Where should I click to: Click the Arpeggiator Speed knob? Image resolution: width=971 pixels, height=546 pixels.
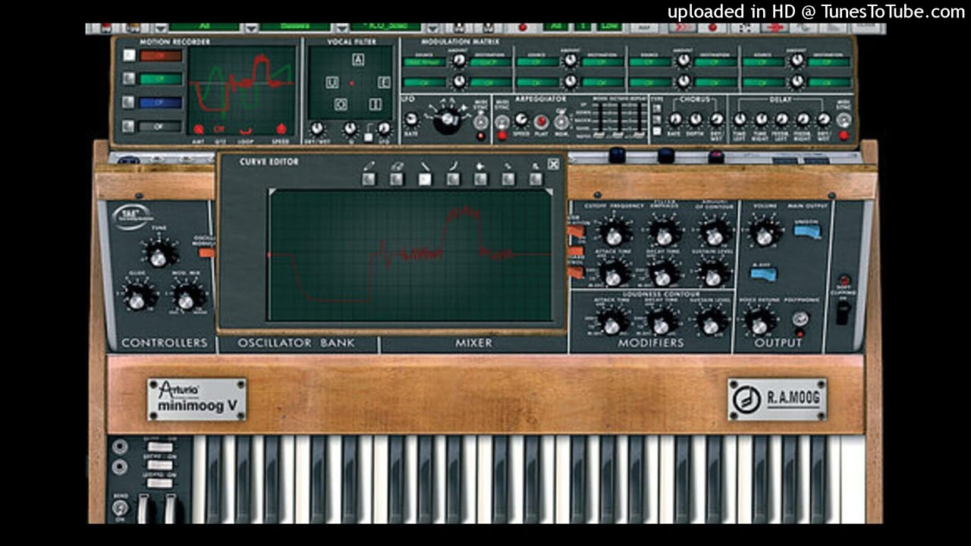pos(520,120)
